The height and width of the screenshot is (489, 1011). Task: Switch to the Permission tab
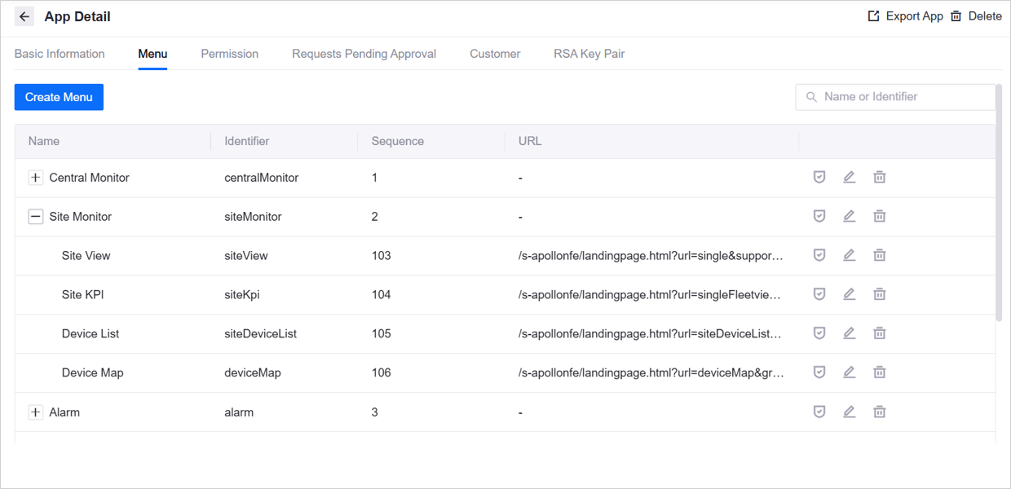[x=229, y=54]
